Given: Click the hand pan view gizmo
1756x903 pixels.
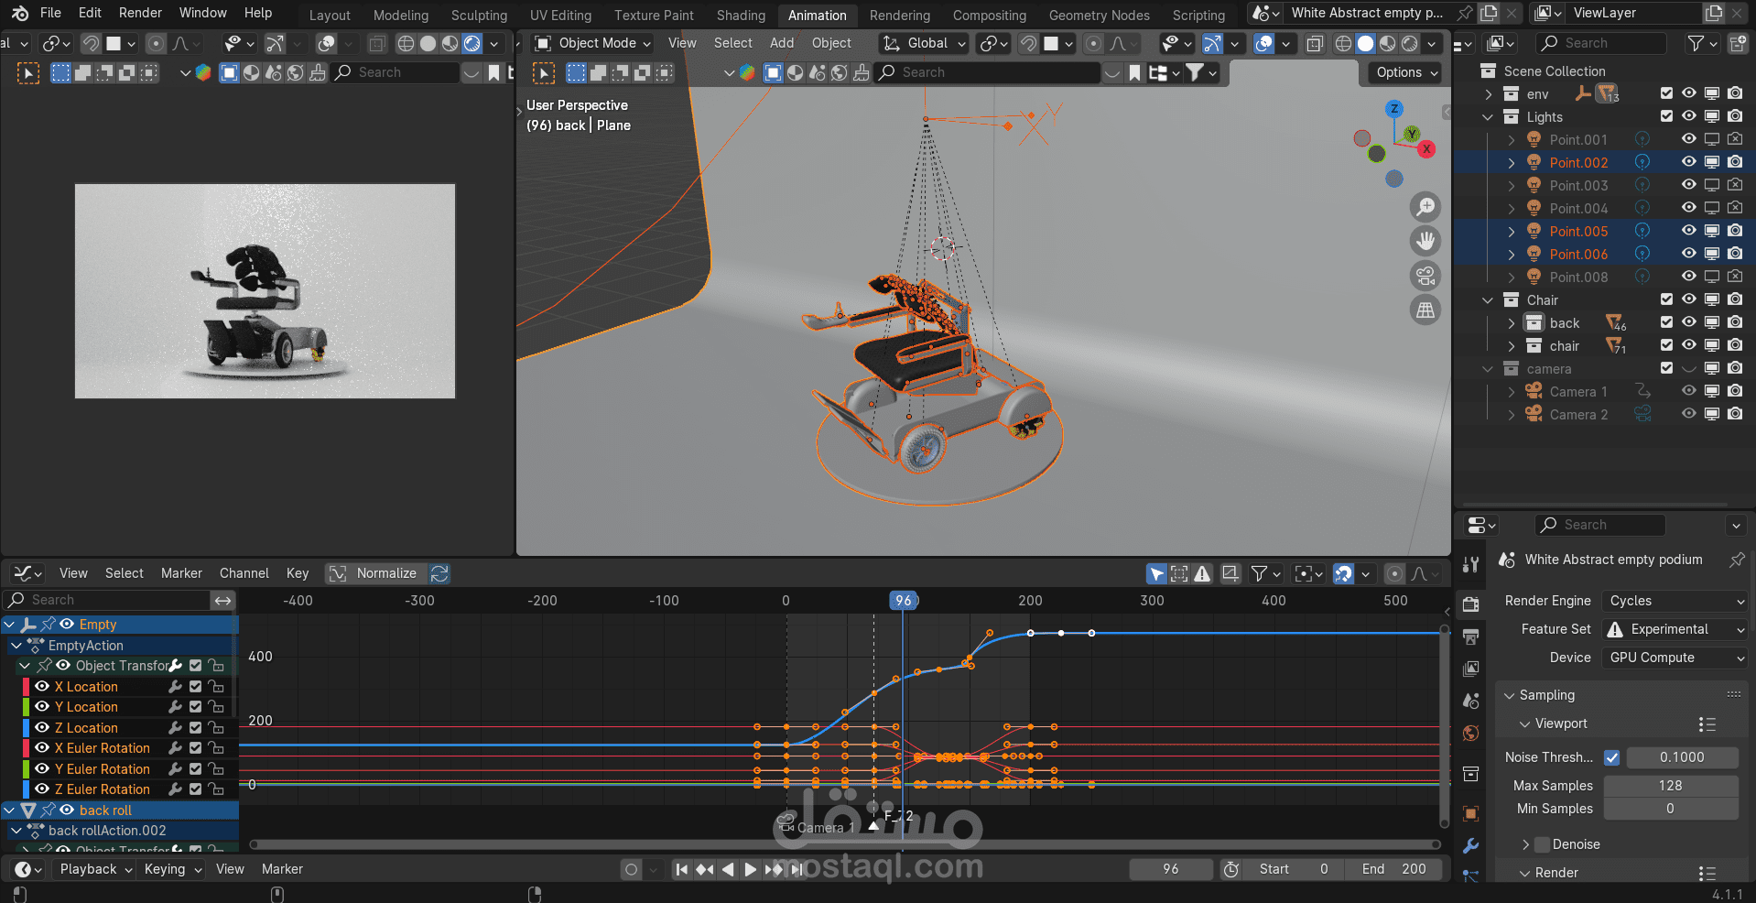Looking at the screenshot, I should click(1425, 241).
